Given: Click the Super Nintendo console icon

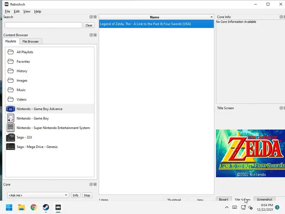Looking at the screenshot, I should tap(11, 128).
